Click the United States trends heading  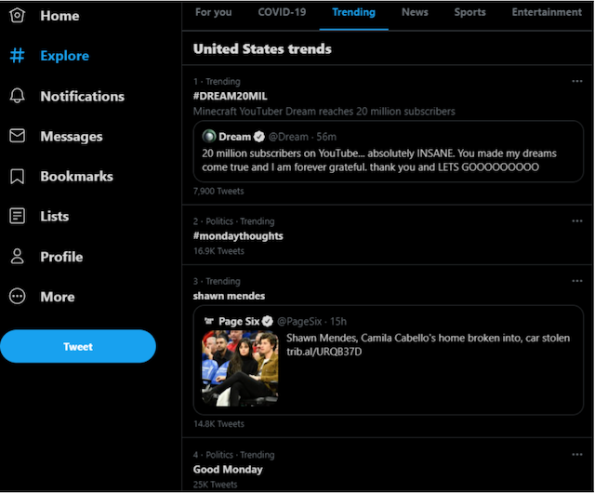pos(262,48)
